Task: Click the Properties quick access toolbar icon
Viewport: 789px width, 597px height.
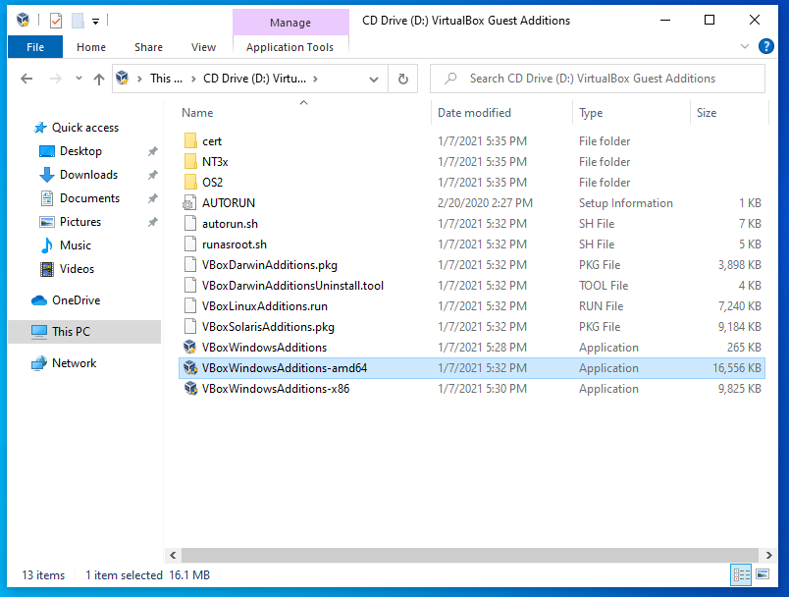Action: point(56,21)
